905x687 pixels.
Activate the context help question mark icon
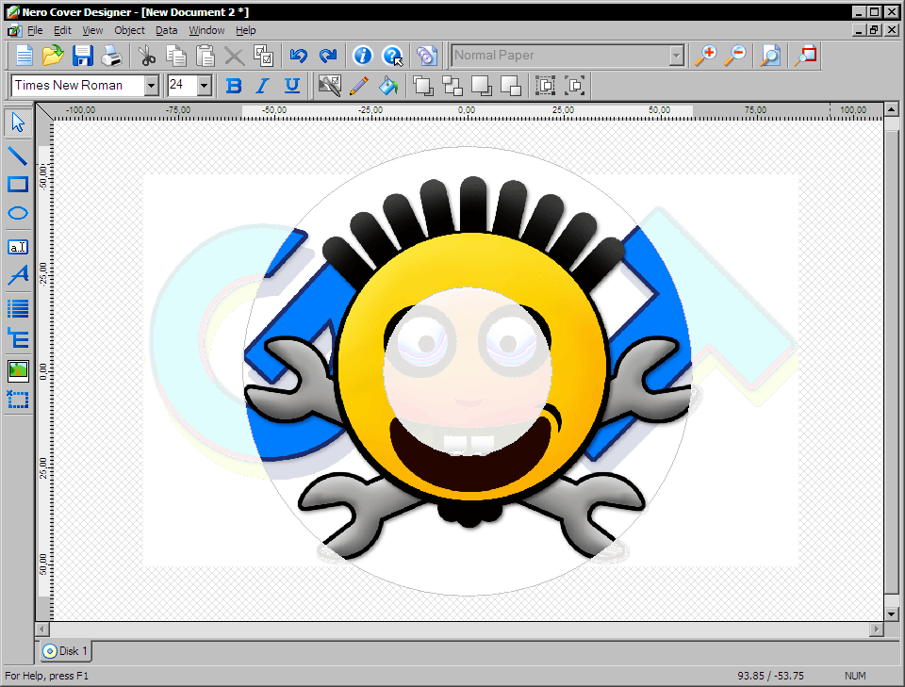pos(392,56)
